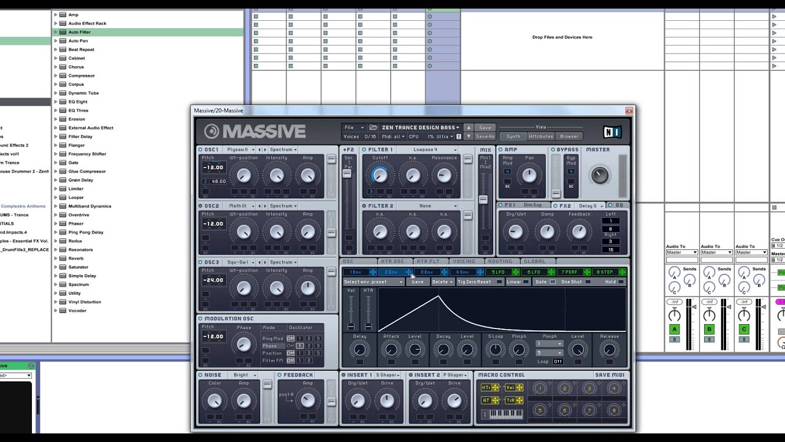Screen dimensions: 785x442
Task: Click the Massive logo
Action: pos(255,131)
